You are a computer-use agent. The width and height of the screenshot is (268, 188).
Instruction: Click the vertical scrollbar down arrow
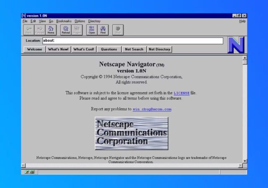click(x=245, y=161)
